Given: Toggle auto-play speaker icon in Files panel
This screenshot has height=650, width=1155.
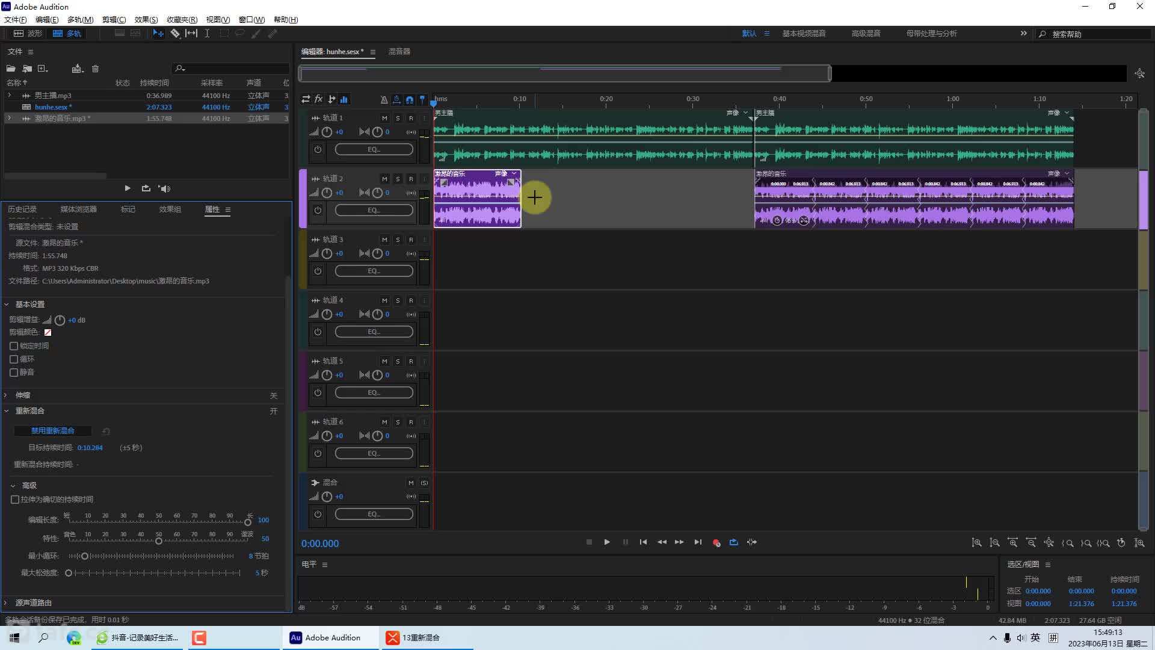Looking at the screenshot, I should coord(164,188).
